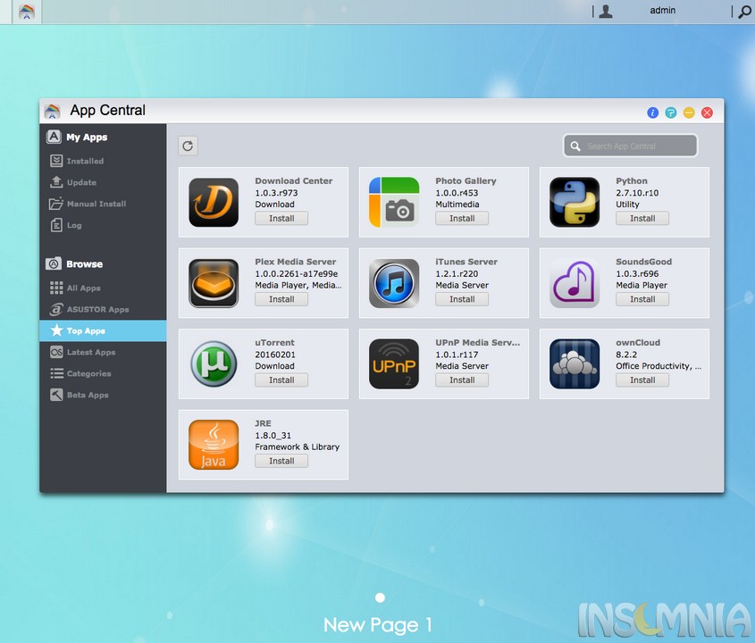The width and height of the screenshot is (755, 643).
Task: Install Download Center
Action: pyautogui.click(x=281, y=219)
